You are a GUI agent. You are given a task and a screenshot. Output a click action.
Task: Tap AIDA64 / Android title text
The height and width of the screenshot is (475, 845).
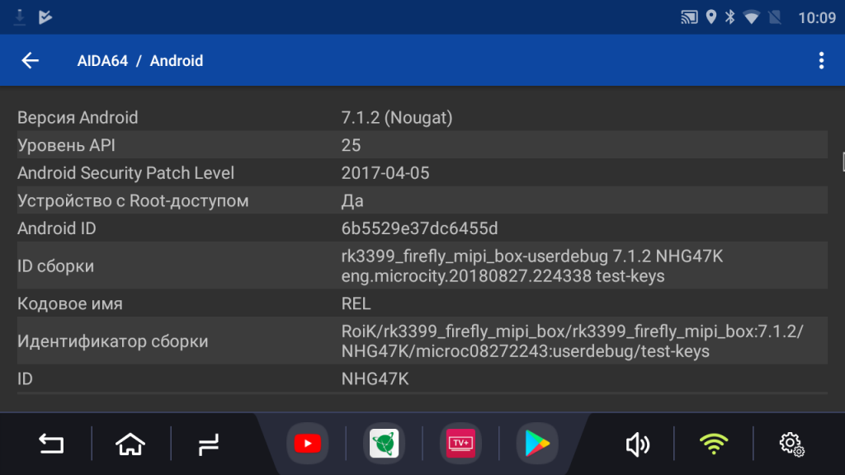(140, 61)
